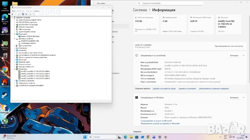Expand the Софтуерни устройства node
250x140 pixels.
pyautogui.click(x=14, y=83)
